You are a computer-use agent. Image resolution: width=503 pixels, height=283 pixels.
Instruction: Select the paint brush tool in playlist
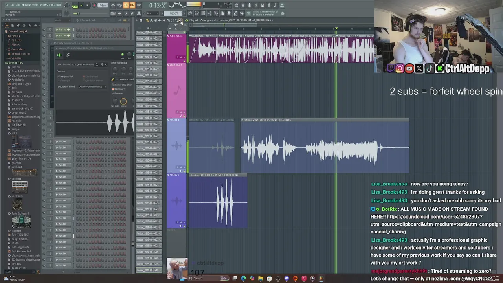tap(152, 20)
